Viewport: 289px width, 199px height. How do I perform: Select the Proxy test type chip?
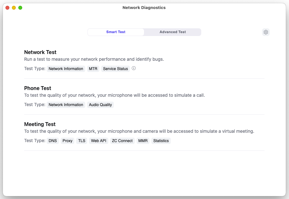pos(67,140)
